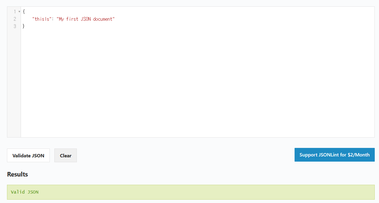
Task: Click line number 1 in gutter
Action: coord(15,12)
